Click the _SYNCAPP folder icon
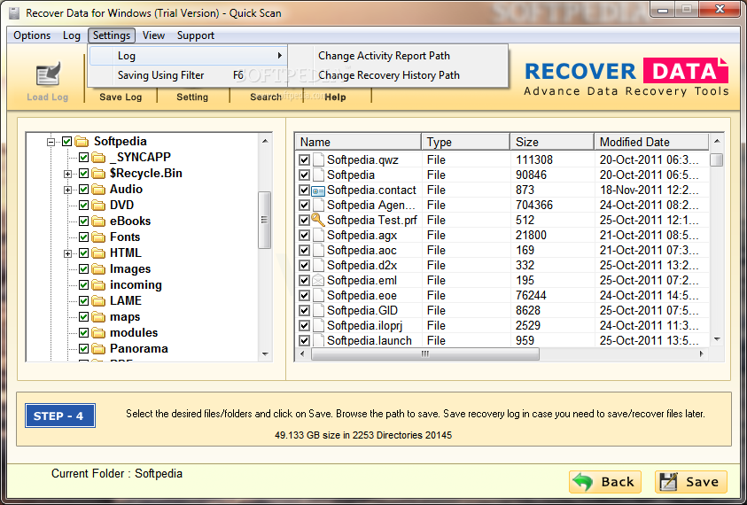This screenshot has width=747, height=505. point(98,157)
